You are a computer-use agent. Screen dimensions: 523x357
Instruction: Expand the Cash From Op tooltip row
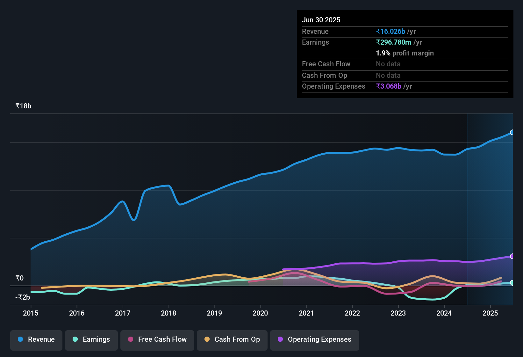(325, 75)
